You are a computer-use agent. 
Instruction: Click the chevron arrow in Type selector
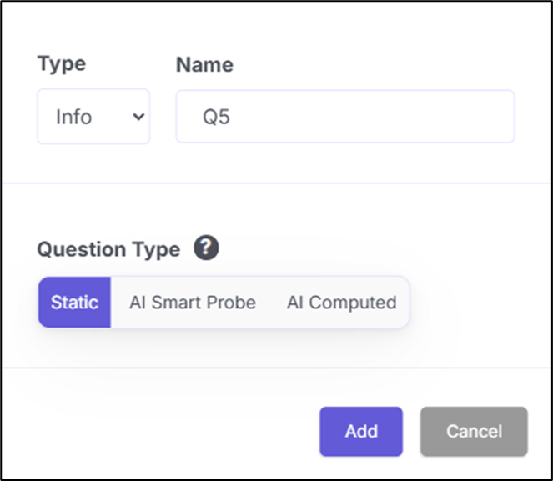(x=138, y=116)
